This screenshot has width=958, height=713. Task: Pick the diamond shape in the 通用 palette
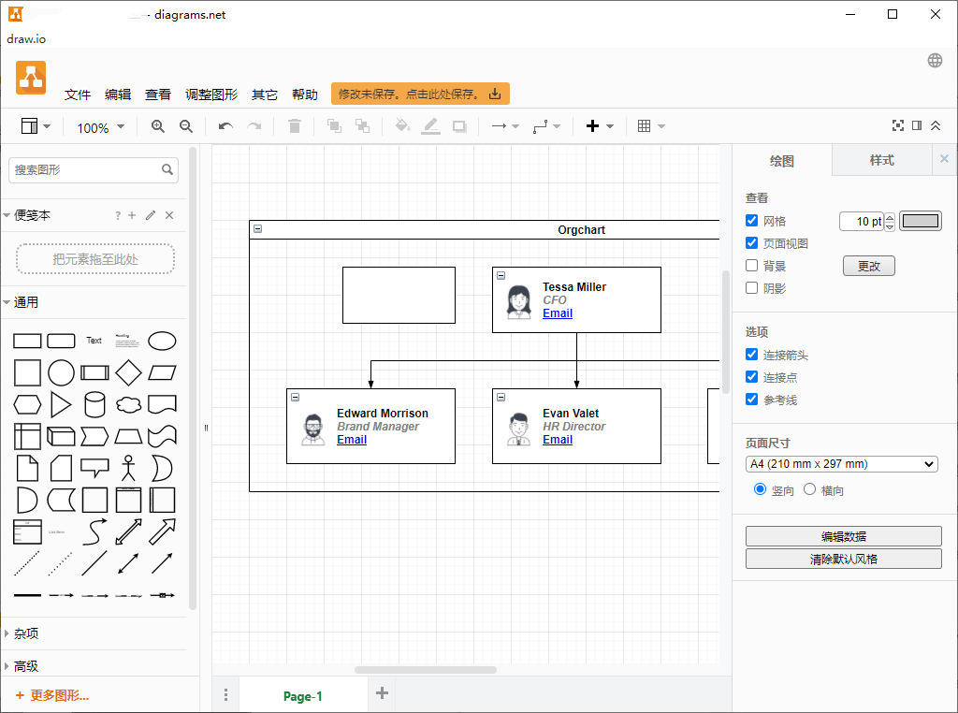tap(128, 372)
